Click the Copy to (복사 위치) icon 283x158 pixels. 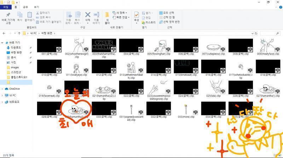(x=77, y=15)
